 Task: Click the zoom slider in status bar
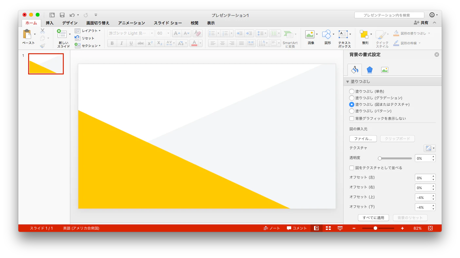tap(378, 228)
